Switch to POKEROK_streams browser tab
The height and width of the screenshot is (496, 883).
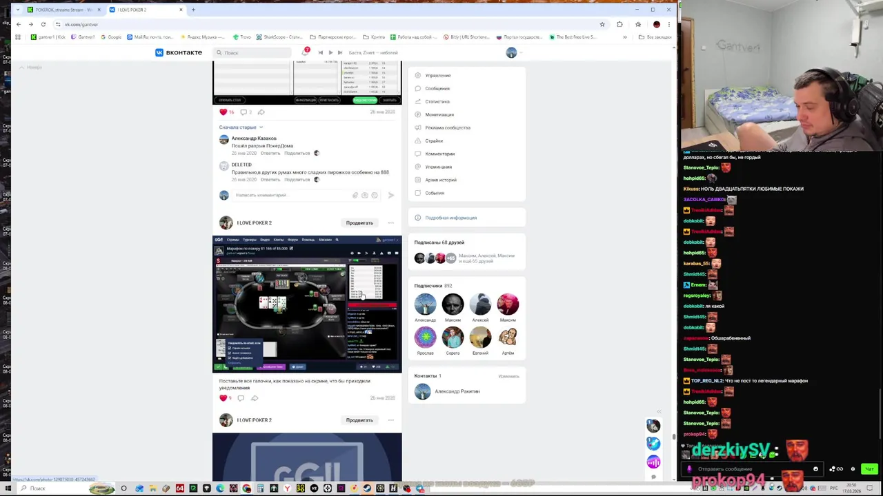(x=63, y=10)
